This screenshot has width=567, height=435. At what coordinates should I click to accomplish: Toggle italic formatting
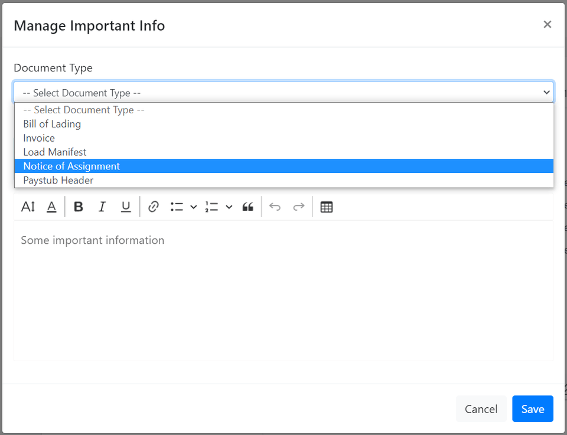[x=102, y=207]
